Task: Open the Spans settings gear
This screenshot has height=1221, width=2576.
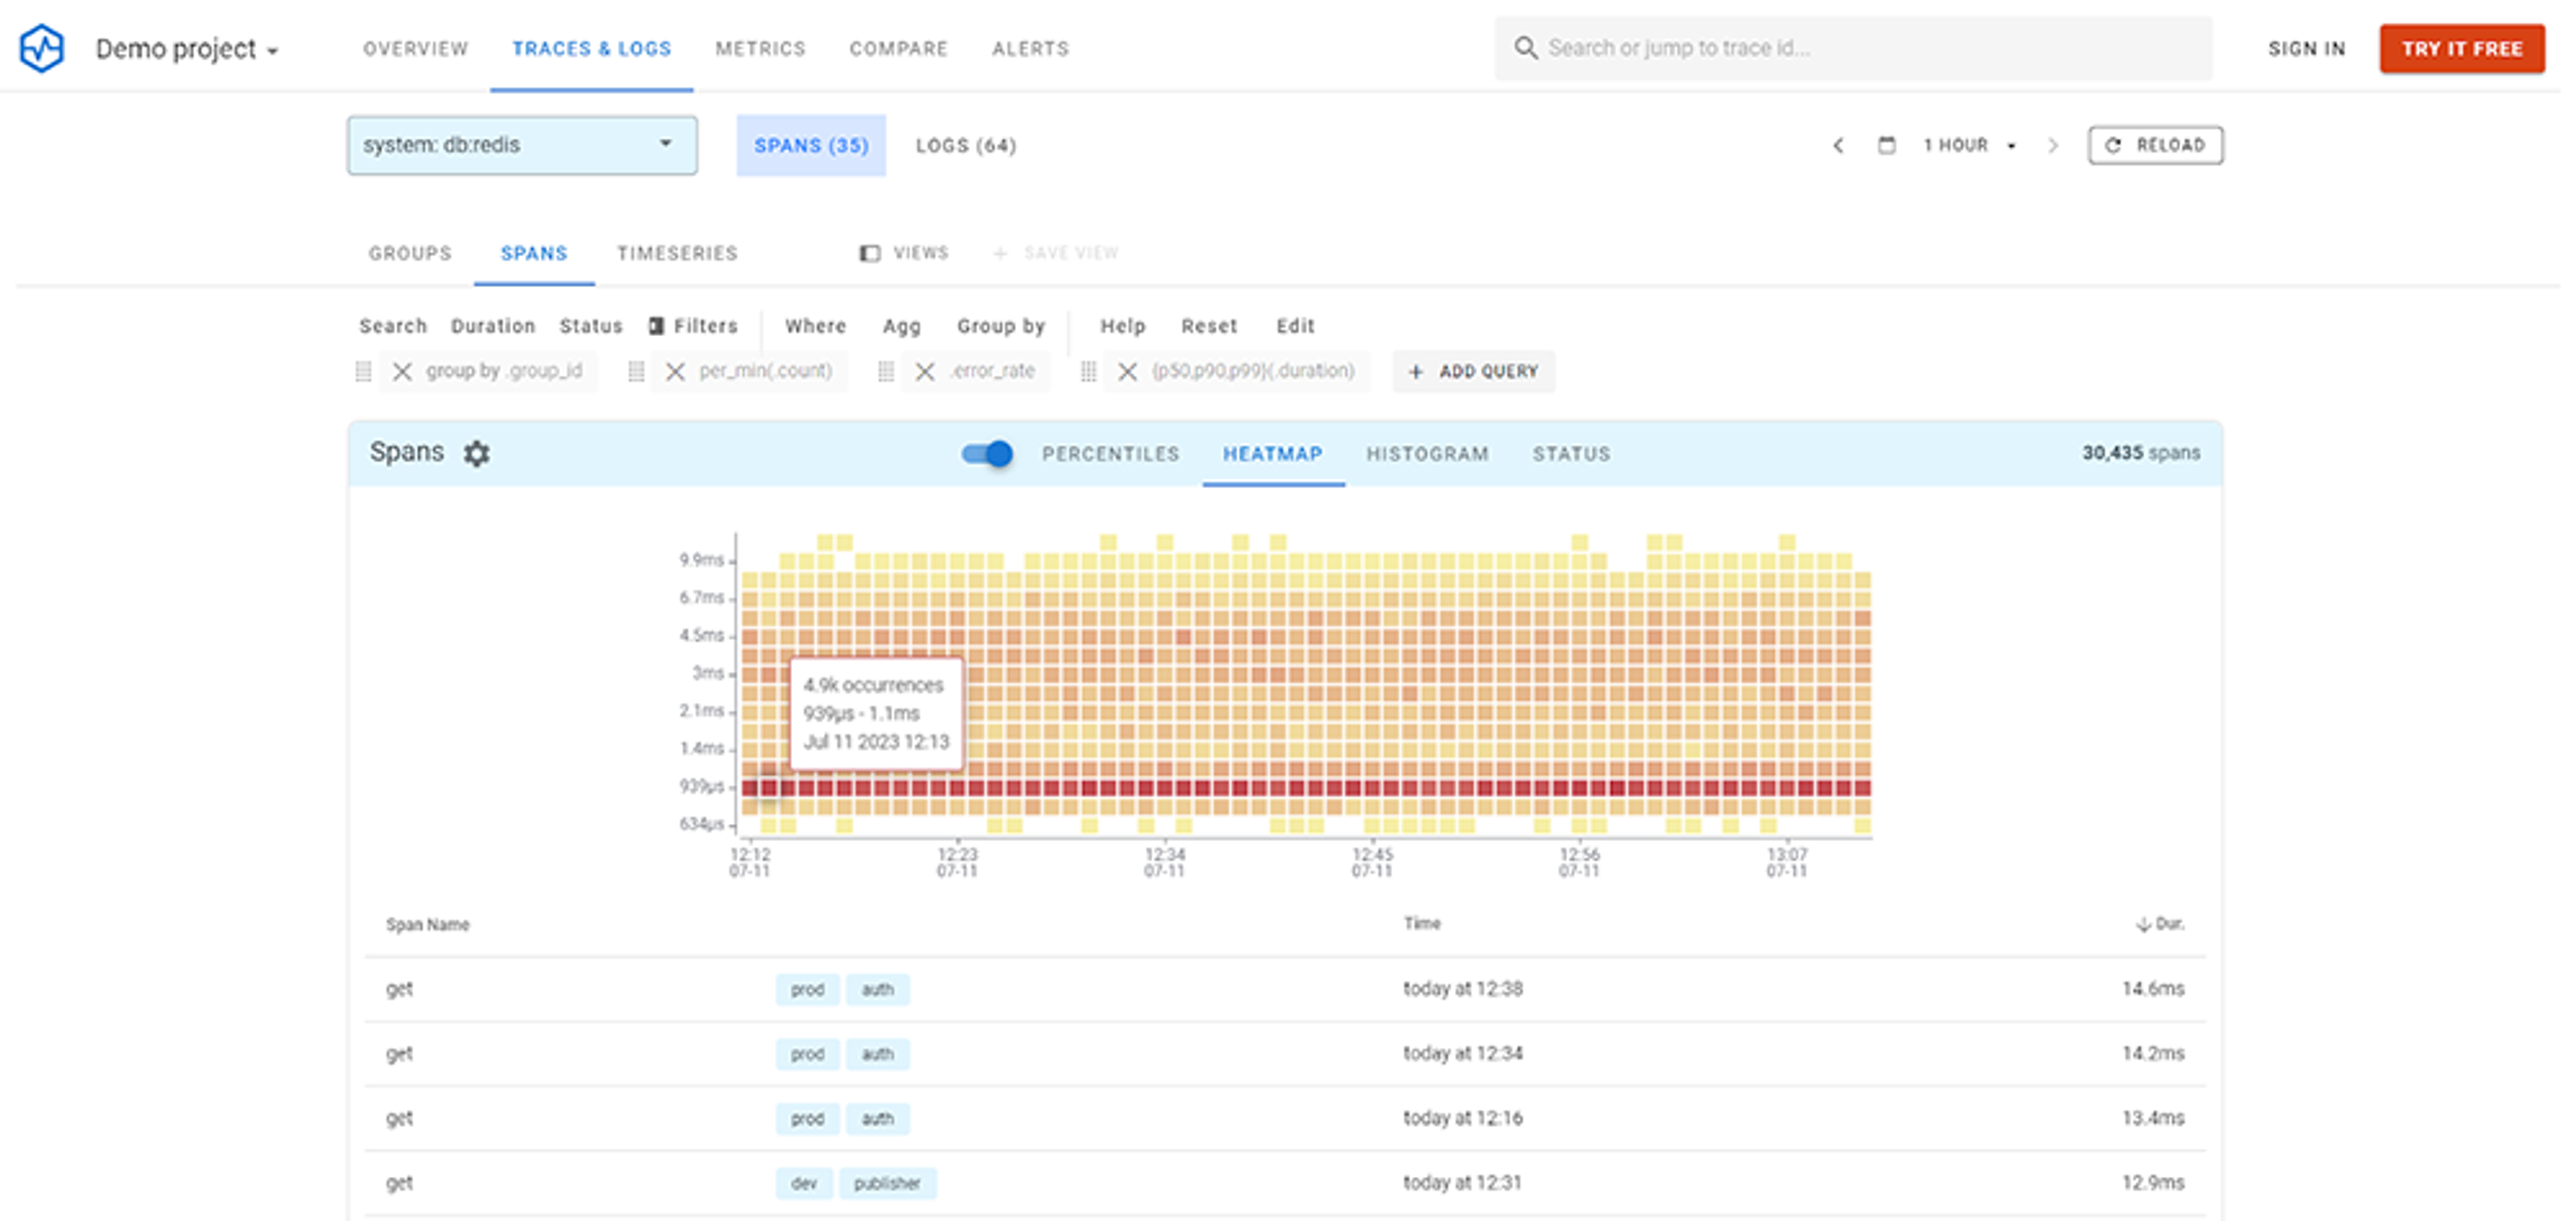Action: pos(476,453)
